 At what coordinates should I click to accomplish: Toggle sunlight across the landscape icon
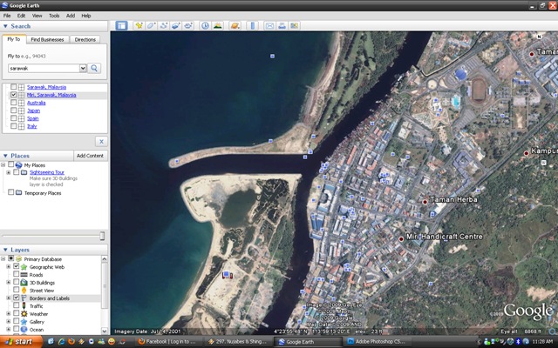pyautogui.click(x=217, y=25)
